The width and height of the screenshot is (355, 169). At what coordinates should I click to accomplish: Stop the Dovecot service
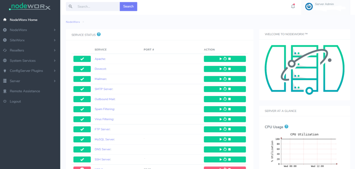tap(230, 69)
